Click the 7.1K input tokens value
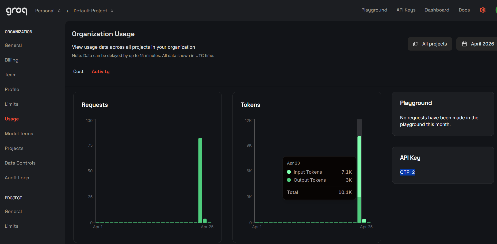The height and width of the screenshot is (244, 497). click(347, 172)
